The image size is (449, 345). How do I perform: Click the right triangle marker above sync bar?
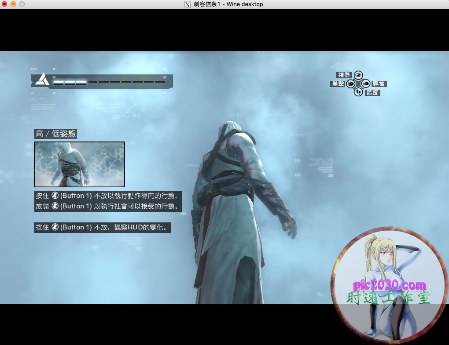pyautogui.click(x=165, y=77)
